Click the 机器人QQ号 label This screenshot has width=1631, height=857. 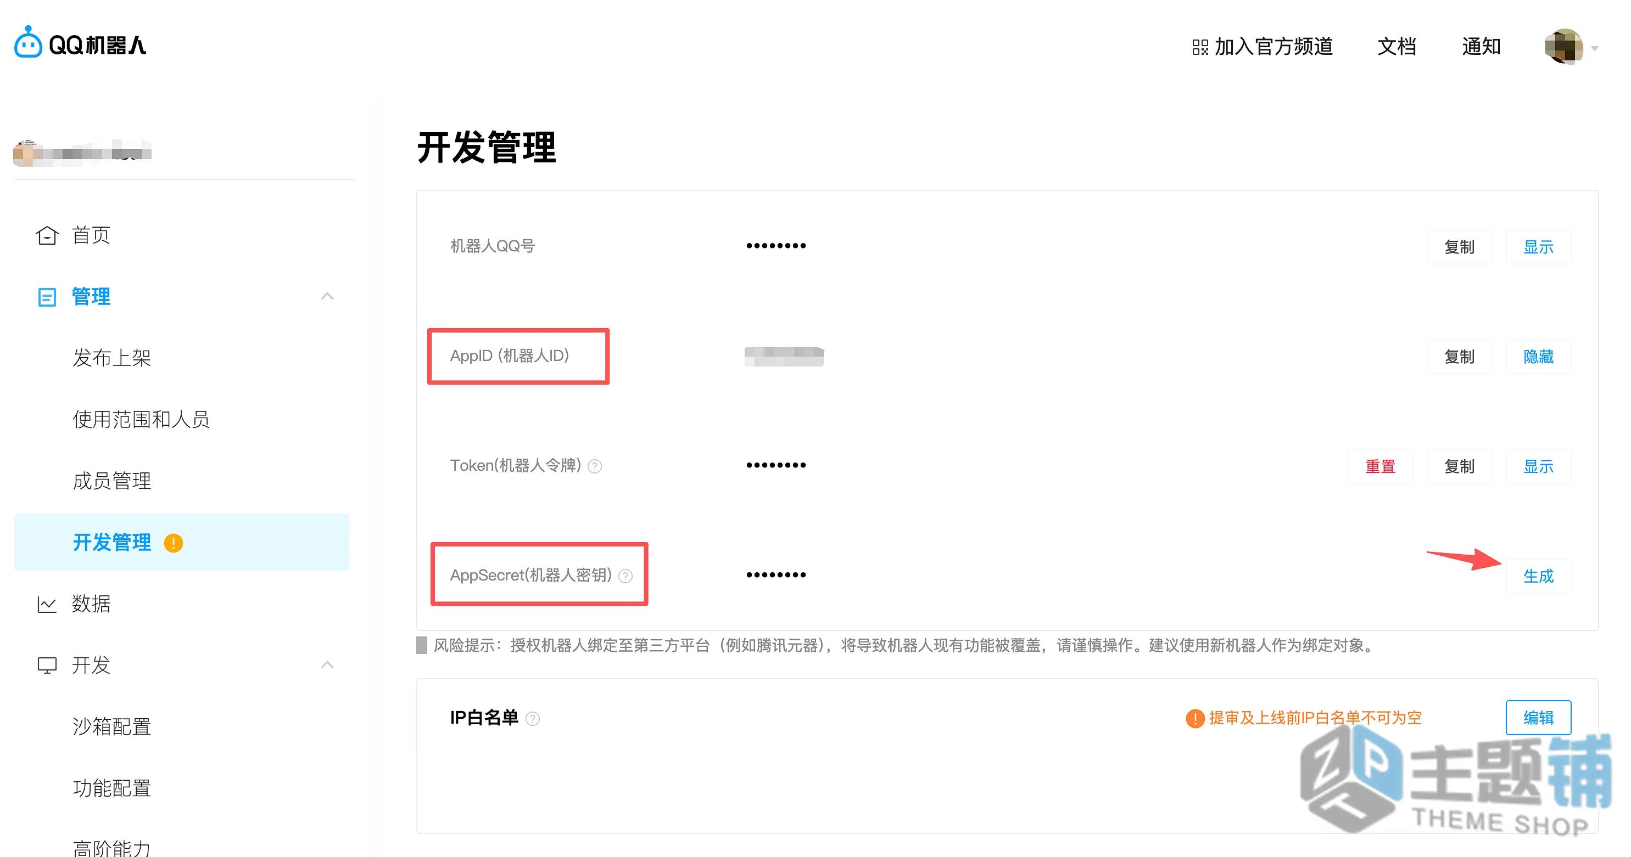point(492,246)
